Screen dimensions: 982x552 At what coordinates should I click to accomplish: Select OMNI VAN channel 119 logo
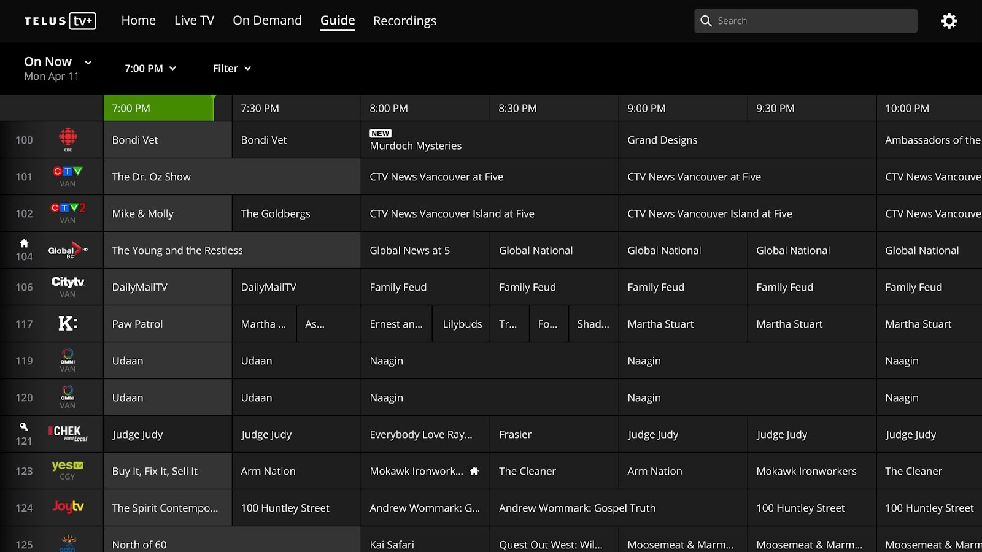tap(68, 361)
